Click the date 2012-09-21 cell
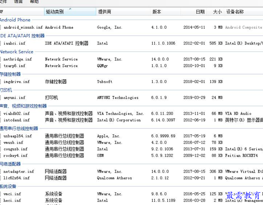The image size is (263, 205). [194, 178]
